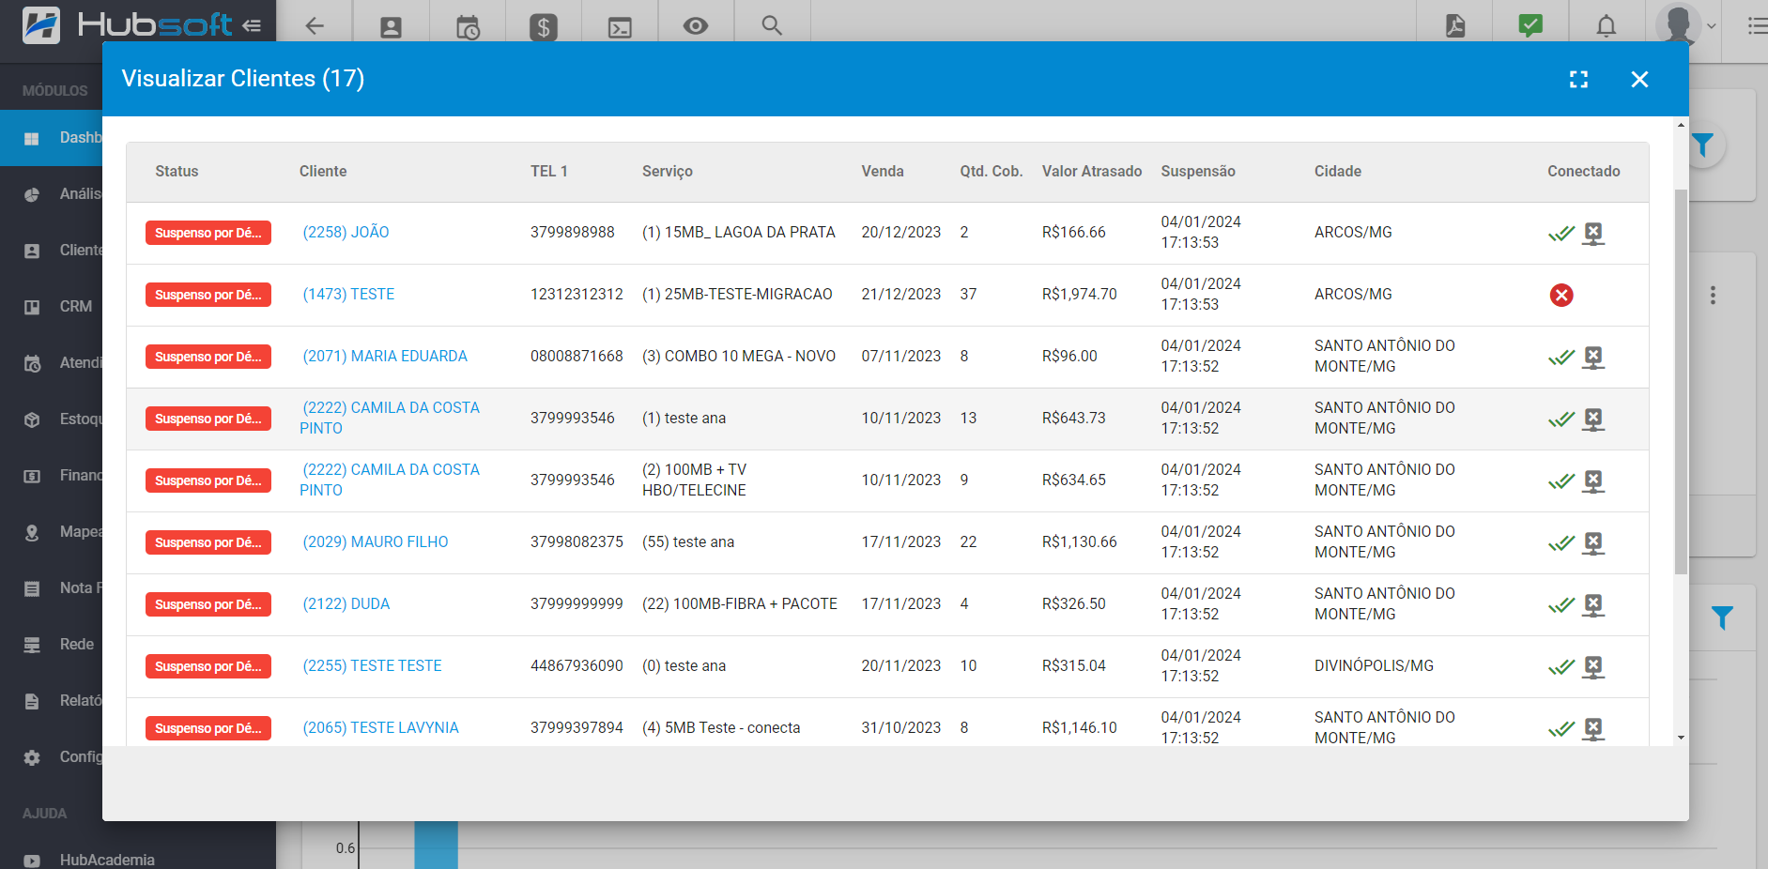Click the dollar sign financial icon
The height and width of the screenshot is (869, 1768).
(543, 25)
